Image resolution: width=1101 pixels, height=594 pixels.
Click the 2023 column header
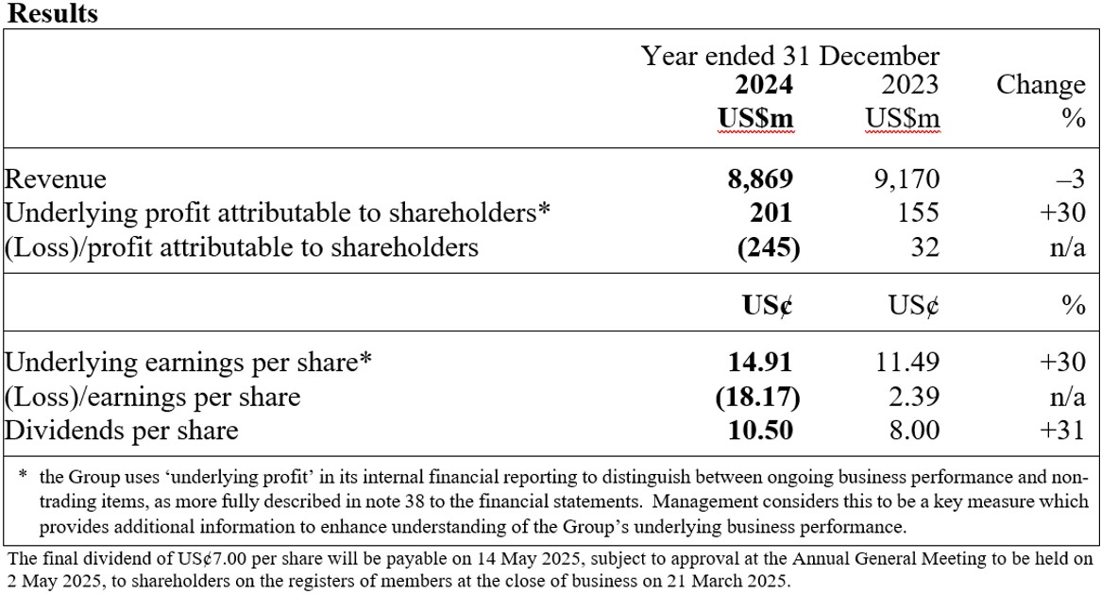[x=909, y=85]
